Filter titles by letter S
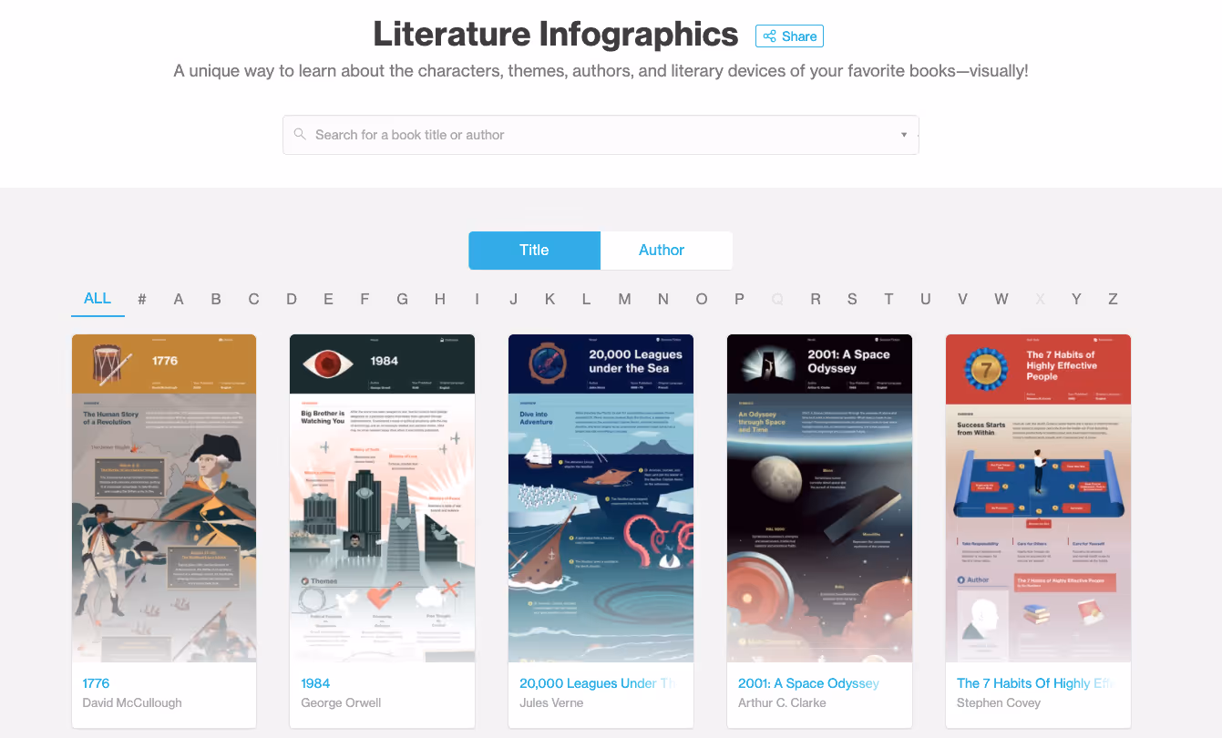The width and height of the screenshot is (1222, 738). pos(852,299)
